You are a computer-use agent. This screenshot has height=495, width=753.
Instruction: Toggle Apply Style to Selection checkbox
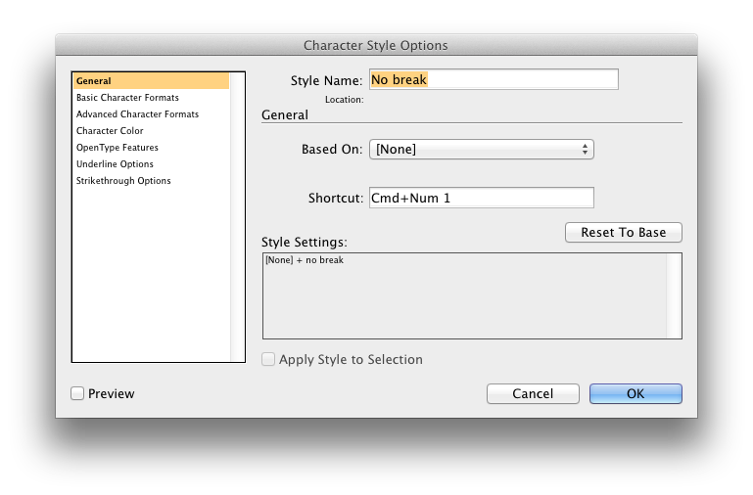268,359
